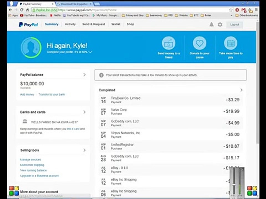Click the Log out button
The width and height of the screenshot is (266, 199).
pos(235,25)
